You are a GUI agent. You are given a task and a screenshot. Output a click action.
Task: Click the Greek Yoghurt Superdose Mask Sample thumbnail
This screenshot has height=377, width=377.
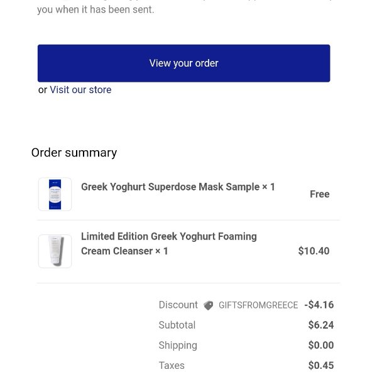pos(55,194)
